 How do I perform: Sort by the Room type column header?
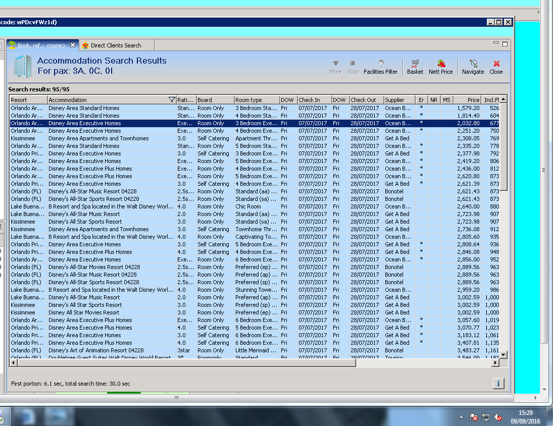257,100
